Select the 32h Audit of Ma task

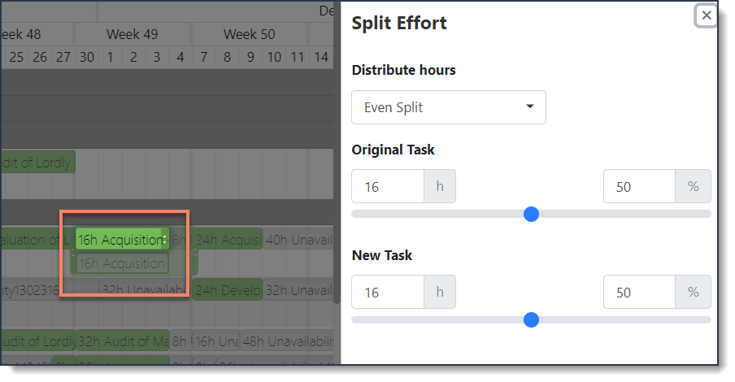122,341
